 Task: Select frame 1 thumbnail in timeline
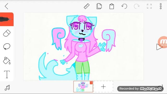83,86
